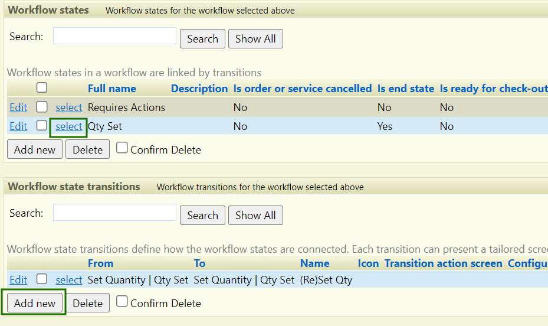The width and height of the screenshot is (548, 326).
Task: Select the Qty Set state
Action: [69, 126]
